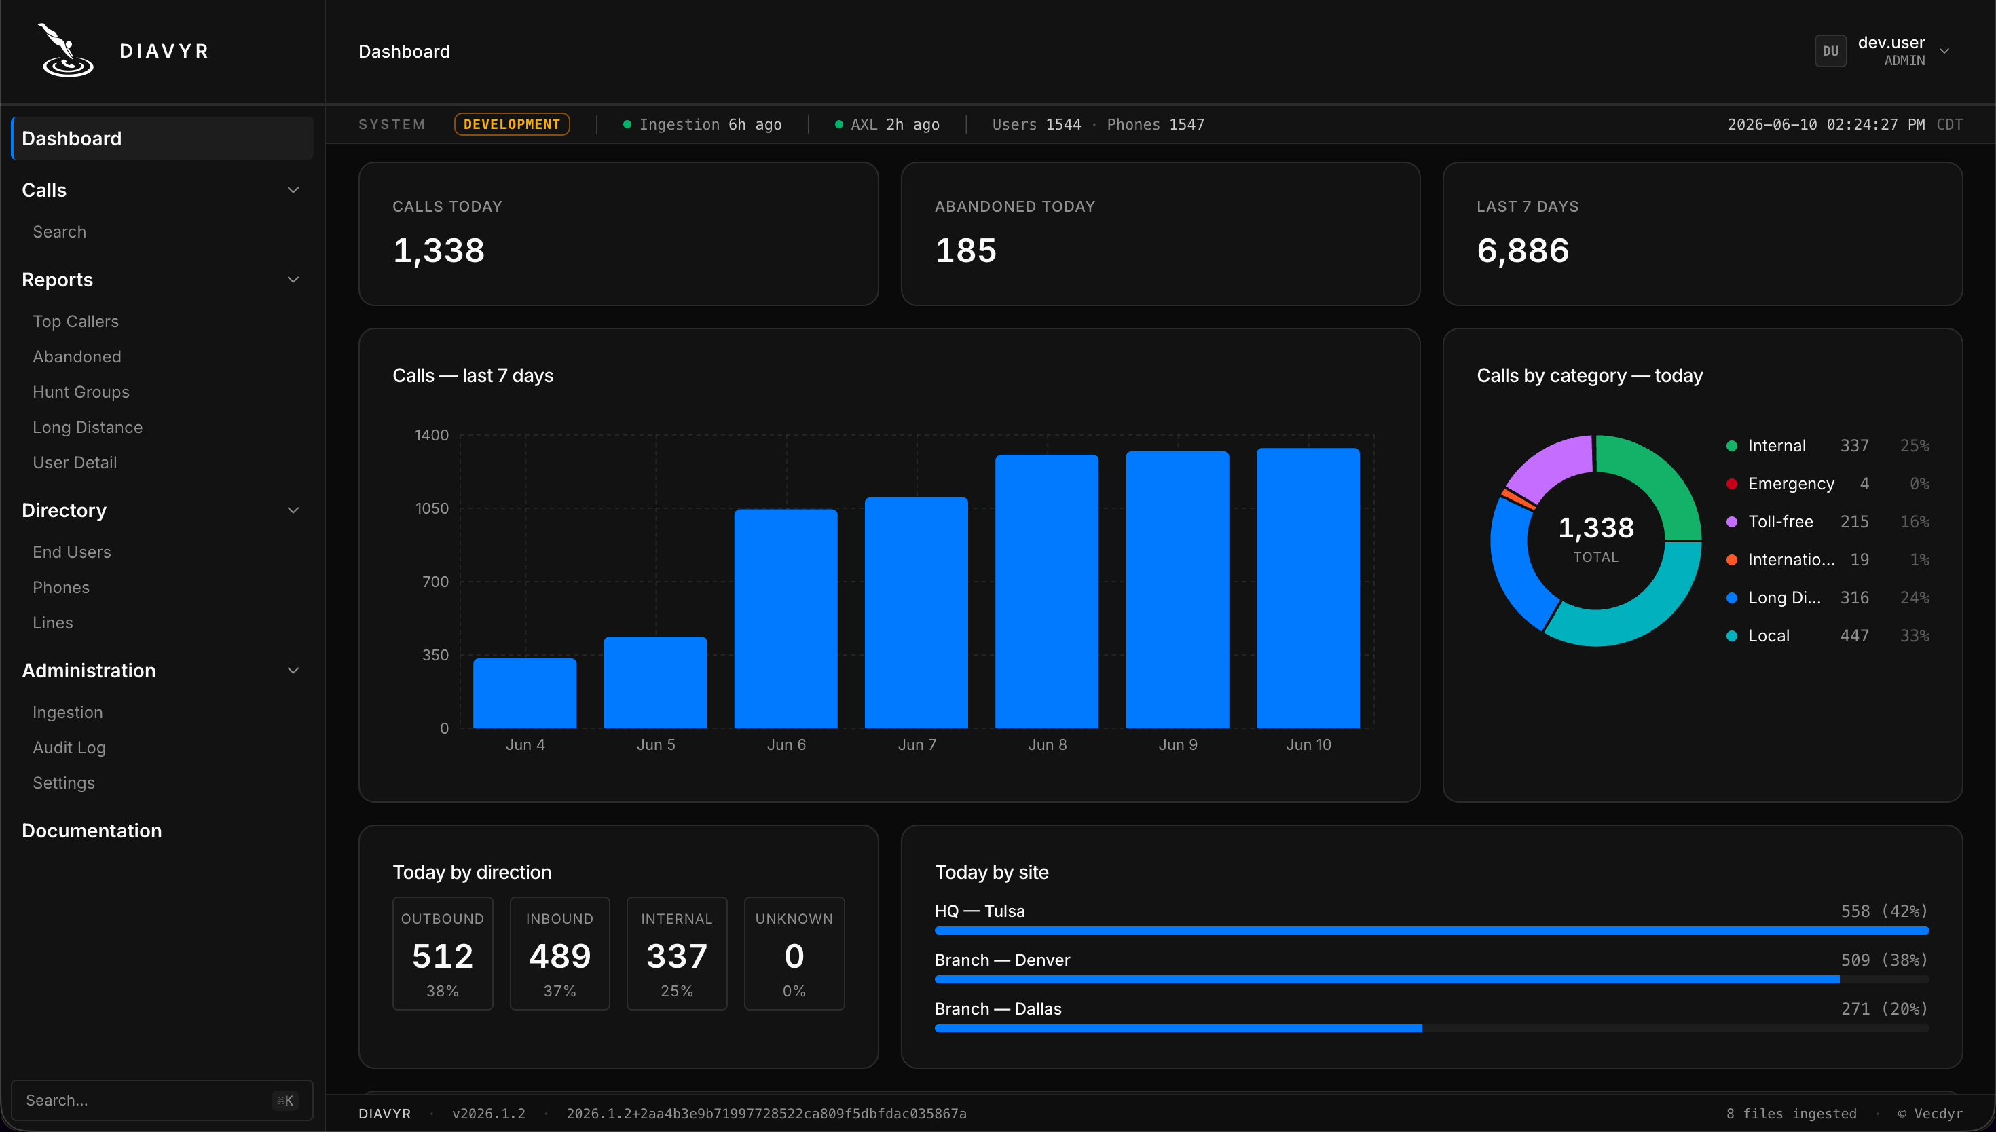
Task: Click the Abandoned Today card
Action: [x=1160, y=233]
